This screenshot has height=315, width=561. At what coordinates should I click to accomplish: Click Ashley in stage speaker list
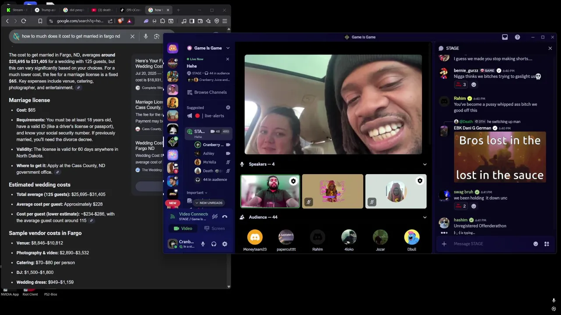213,154
